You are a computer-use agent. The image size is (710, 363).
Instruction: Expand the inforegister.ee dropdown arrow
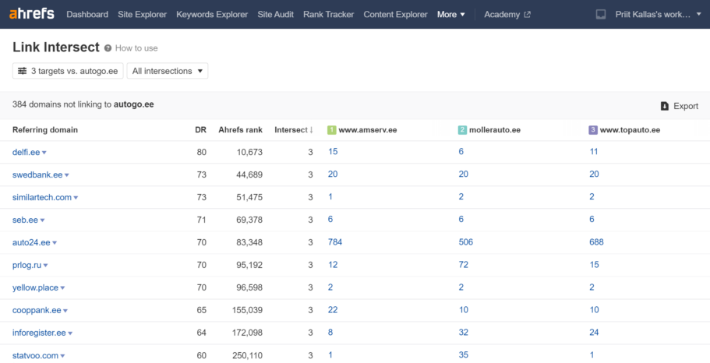70,333
